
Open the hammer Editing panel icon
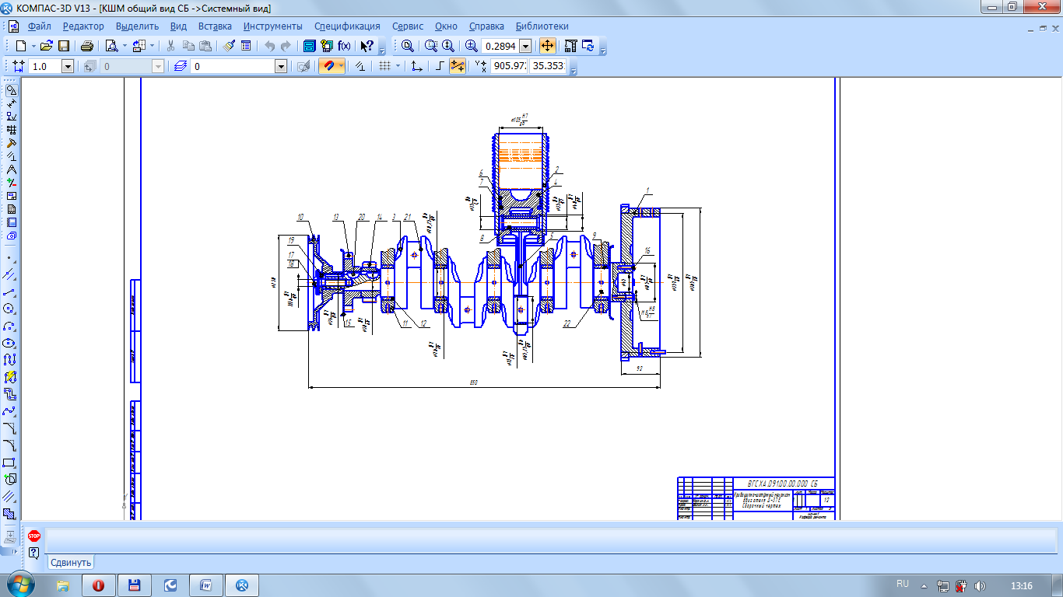coord(11,143)
